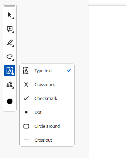This screenshot has width=126, height=158.
Task: Select the Checkmark option
Action: pyautogui.click(x=47, y=98)
